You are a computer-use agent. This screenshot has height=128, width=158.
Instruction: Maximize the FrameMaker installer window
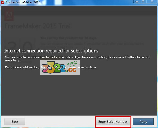pos(143,1)
